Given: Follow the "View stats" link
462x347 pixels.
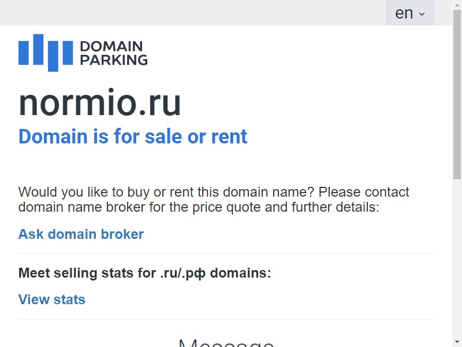Looking at the screenshot, I should point(52,300).
